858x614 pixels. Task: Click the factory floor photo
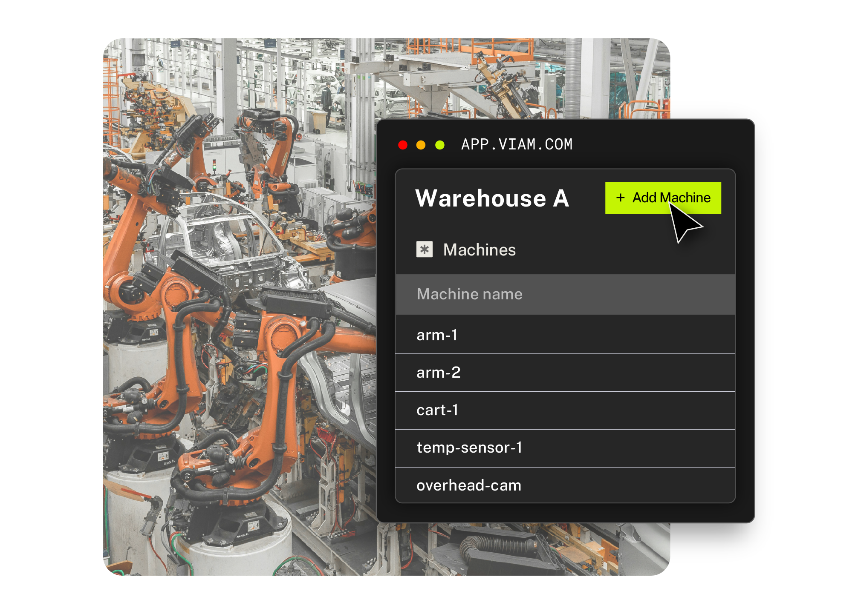click(298, 85)
